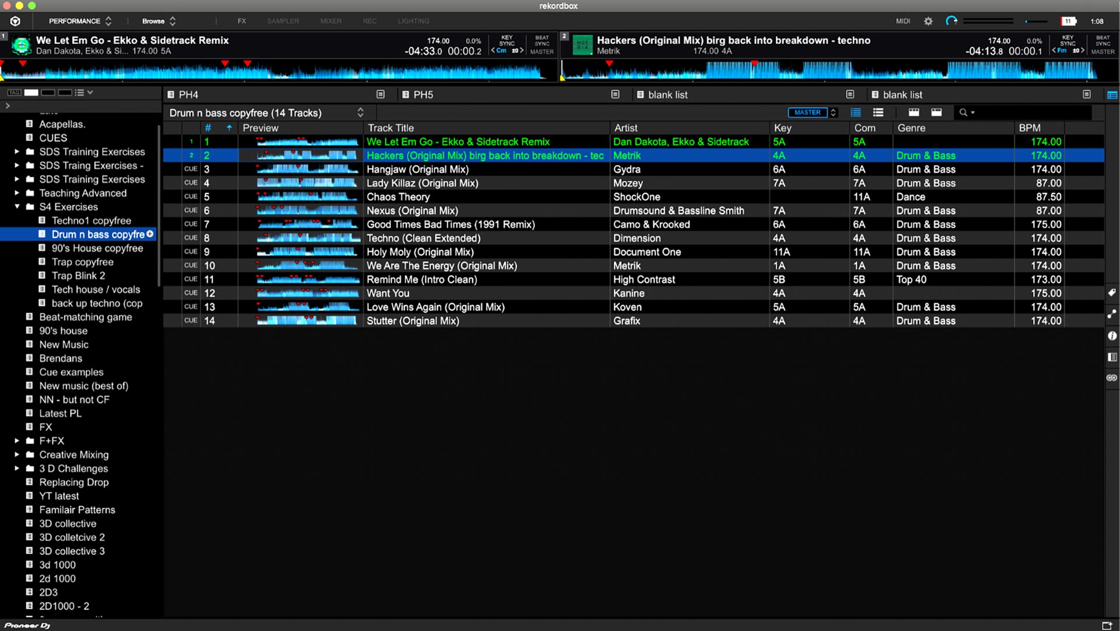The image size is (1120, 631).
Task: Switch to the wide-spaced list view icon
Action: tap(878, 113)
